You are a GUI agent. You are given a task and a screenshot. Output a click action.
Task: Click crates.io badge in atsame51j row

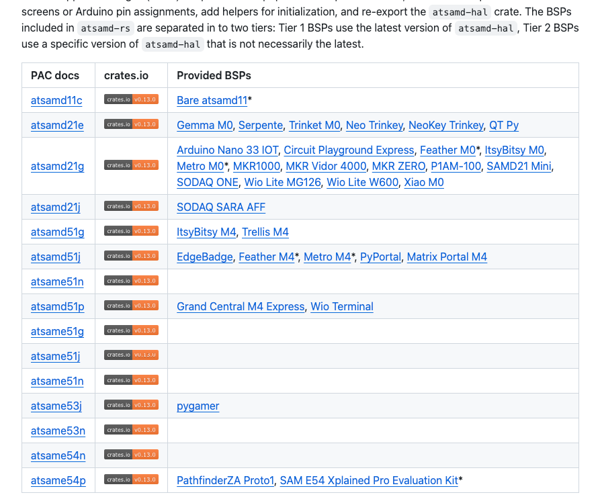131,355
